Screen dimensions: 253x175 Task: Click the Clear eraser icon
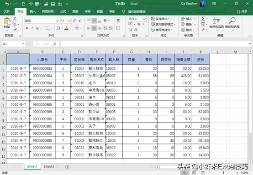[x=203, y=30]
